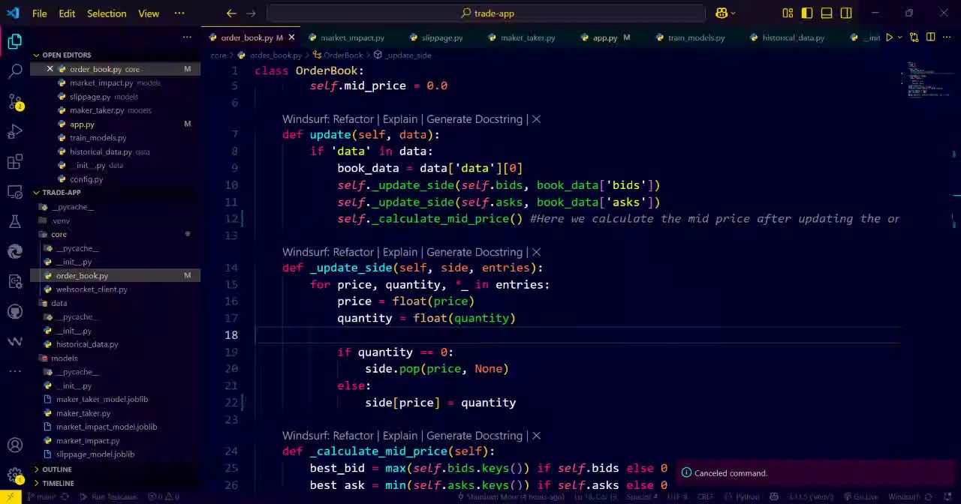
Task: Click the code minimap overview
Action: click(x=928, y=81)
